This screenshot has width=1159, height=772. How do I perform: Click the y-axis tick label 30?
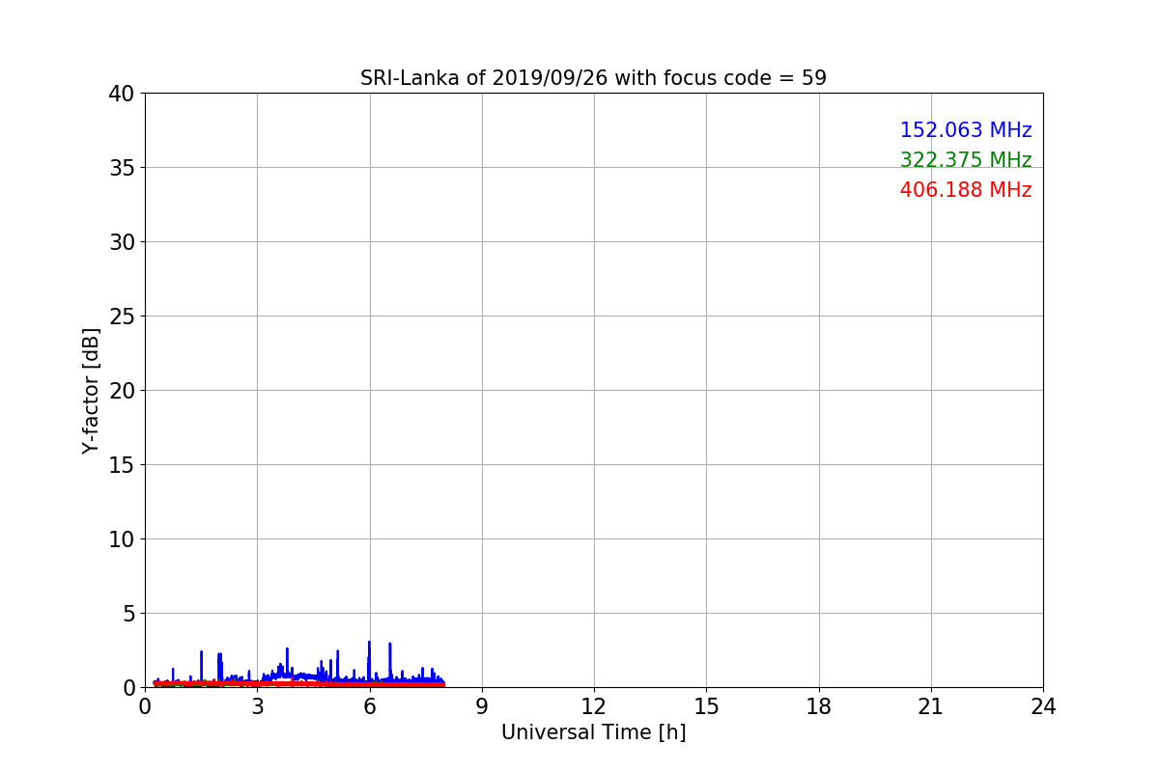pos(122,242)
